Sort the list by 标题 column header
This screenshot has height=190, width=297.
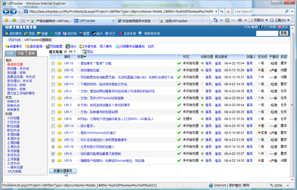82,57
